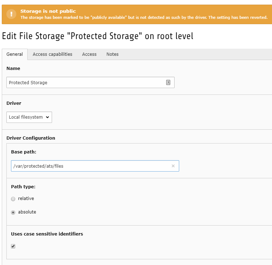Click the 'Uses case sensitive identifiers' label
272x265 pixels.
click(47, 234)
